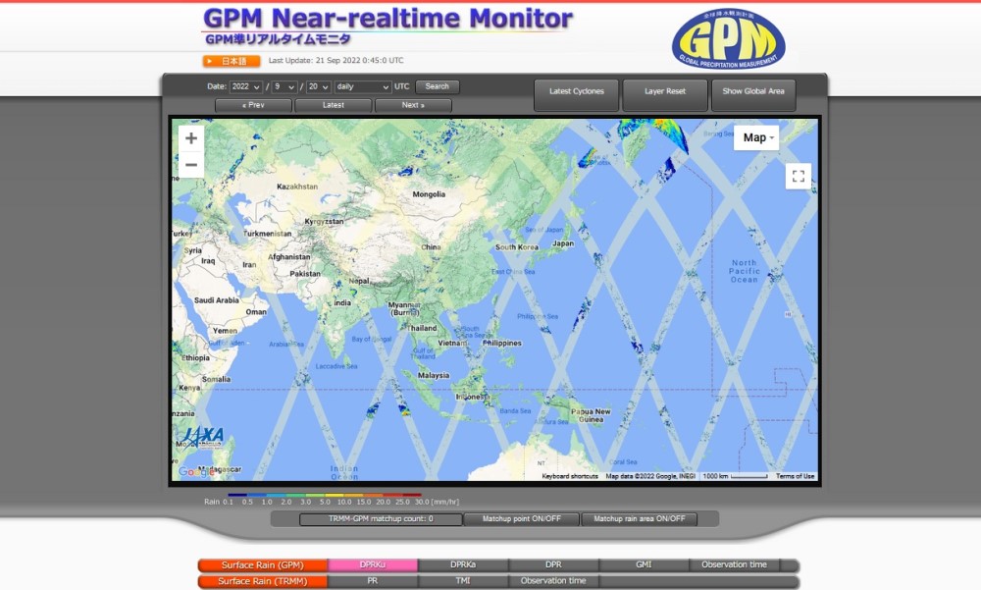Click the Philippines label on map
This screenshot has height=590, width=981.
pos(502,344)
